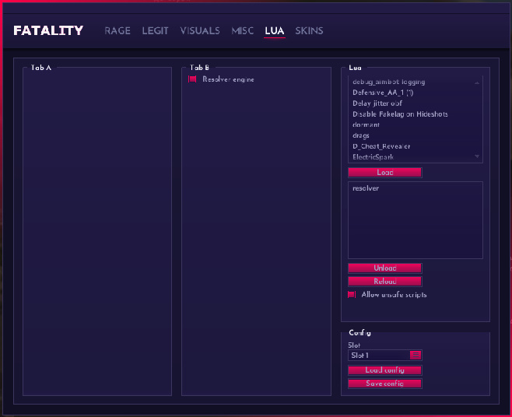This screenshot has width=512, height=417.
Task: Toggle the Resolver engine checkbox
Action: pyautogui.click(x=192, y=79)
